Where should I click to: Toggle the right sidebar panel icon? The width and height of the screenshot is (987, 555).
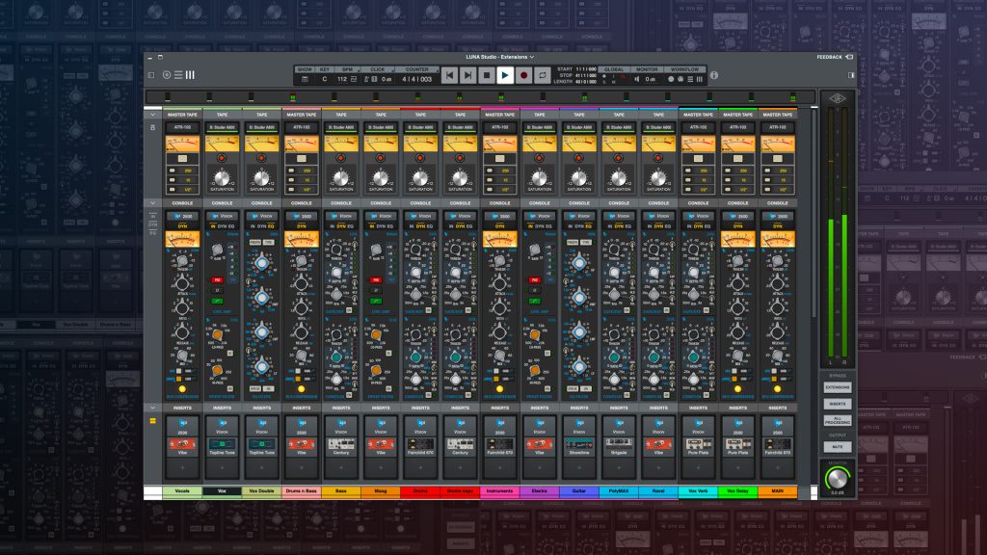[851, 75]
